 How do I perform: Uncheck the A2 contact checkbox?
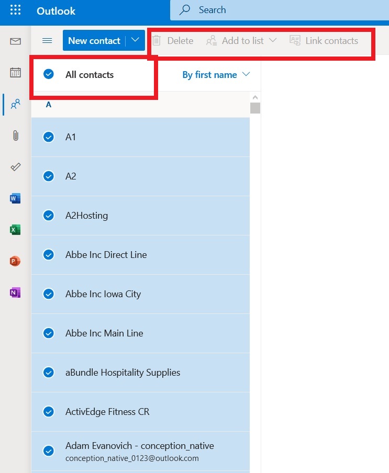[49, 176]
